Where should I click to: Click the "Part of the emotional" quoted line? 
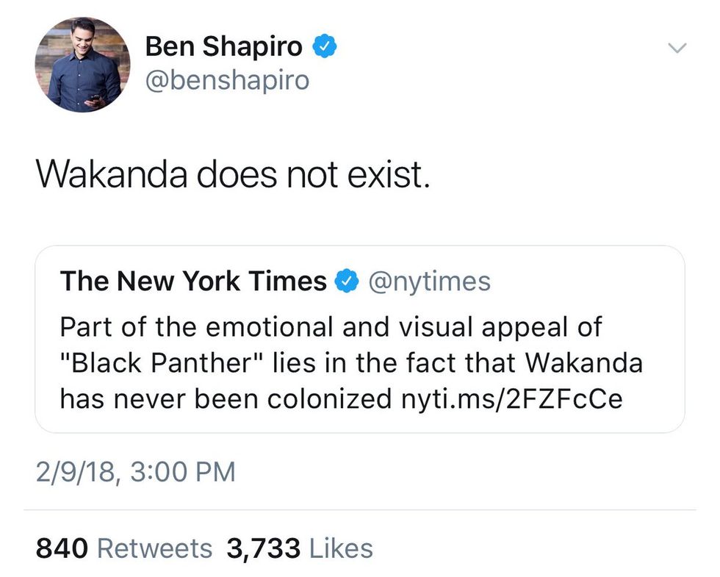[330, 326]
